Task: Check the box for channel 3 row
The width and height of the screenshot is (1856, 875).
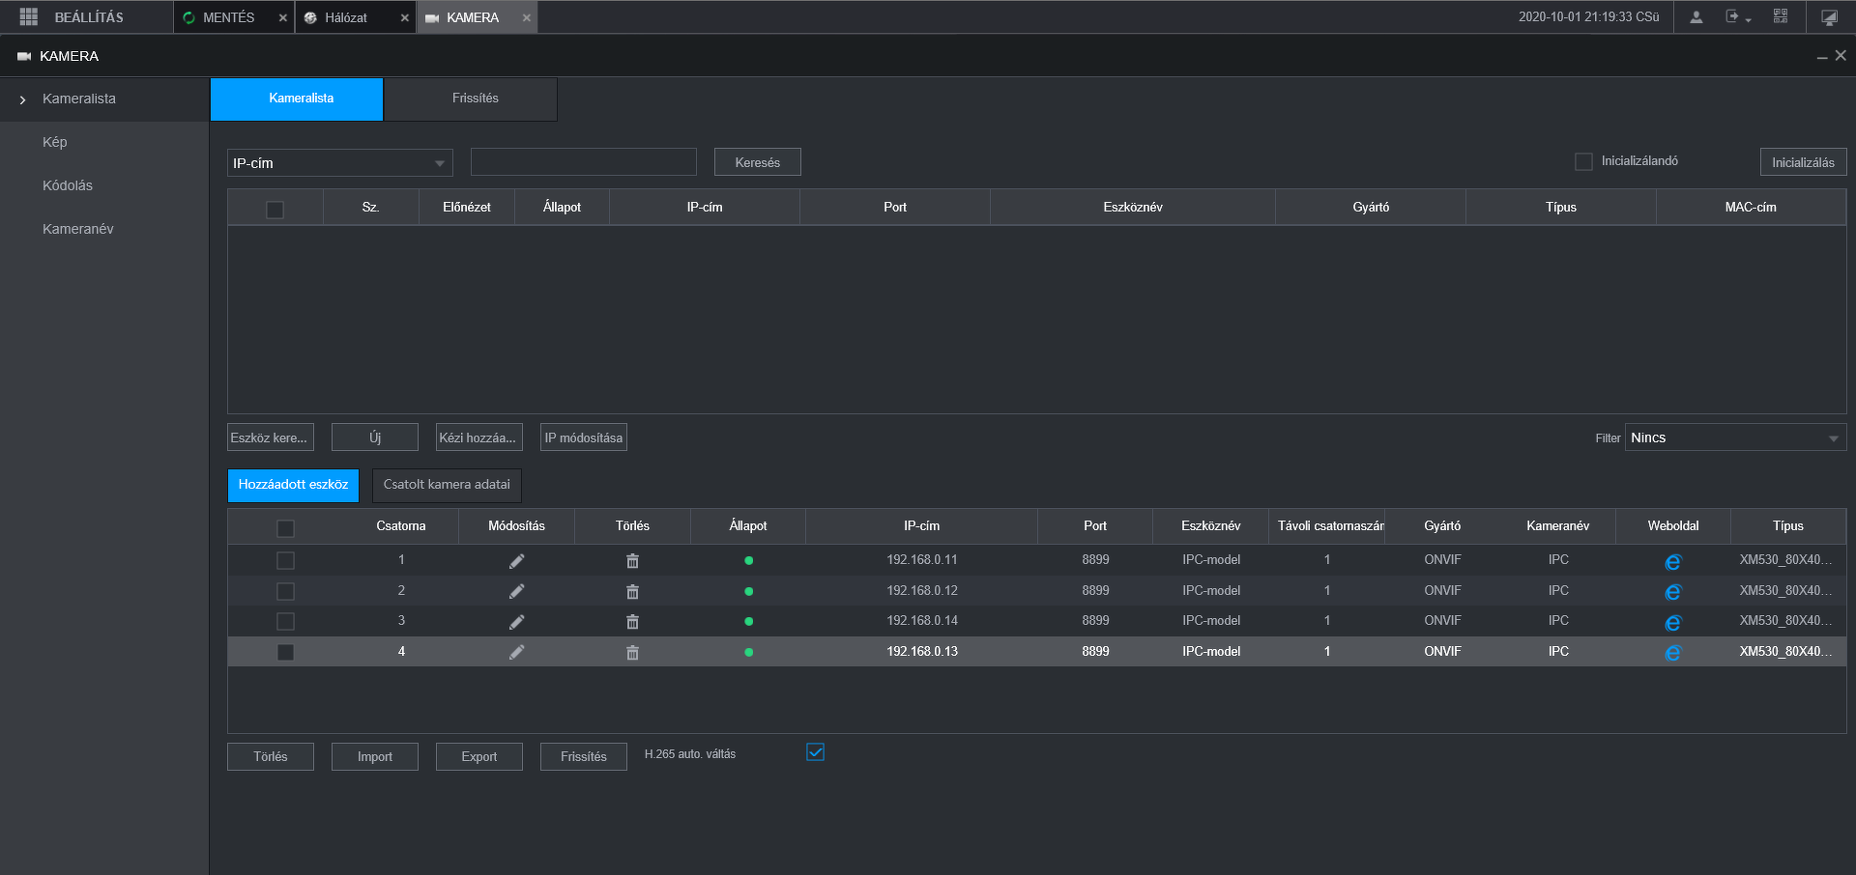Action: (x=285, y=621)
